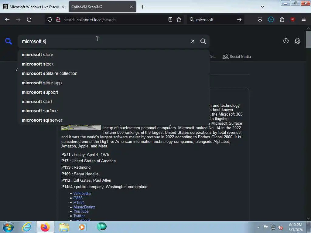The width and height of the screenshot is (311, 233).
Task: Choose suggestion microsoft sql server
Action: pos(114,120)
